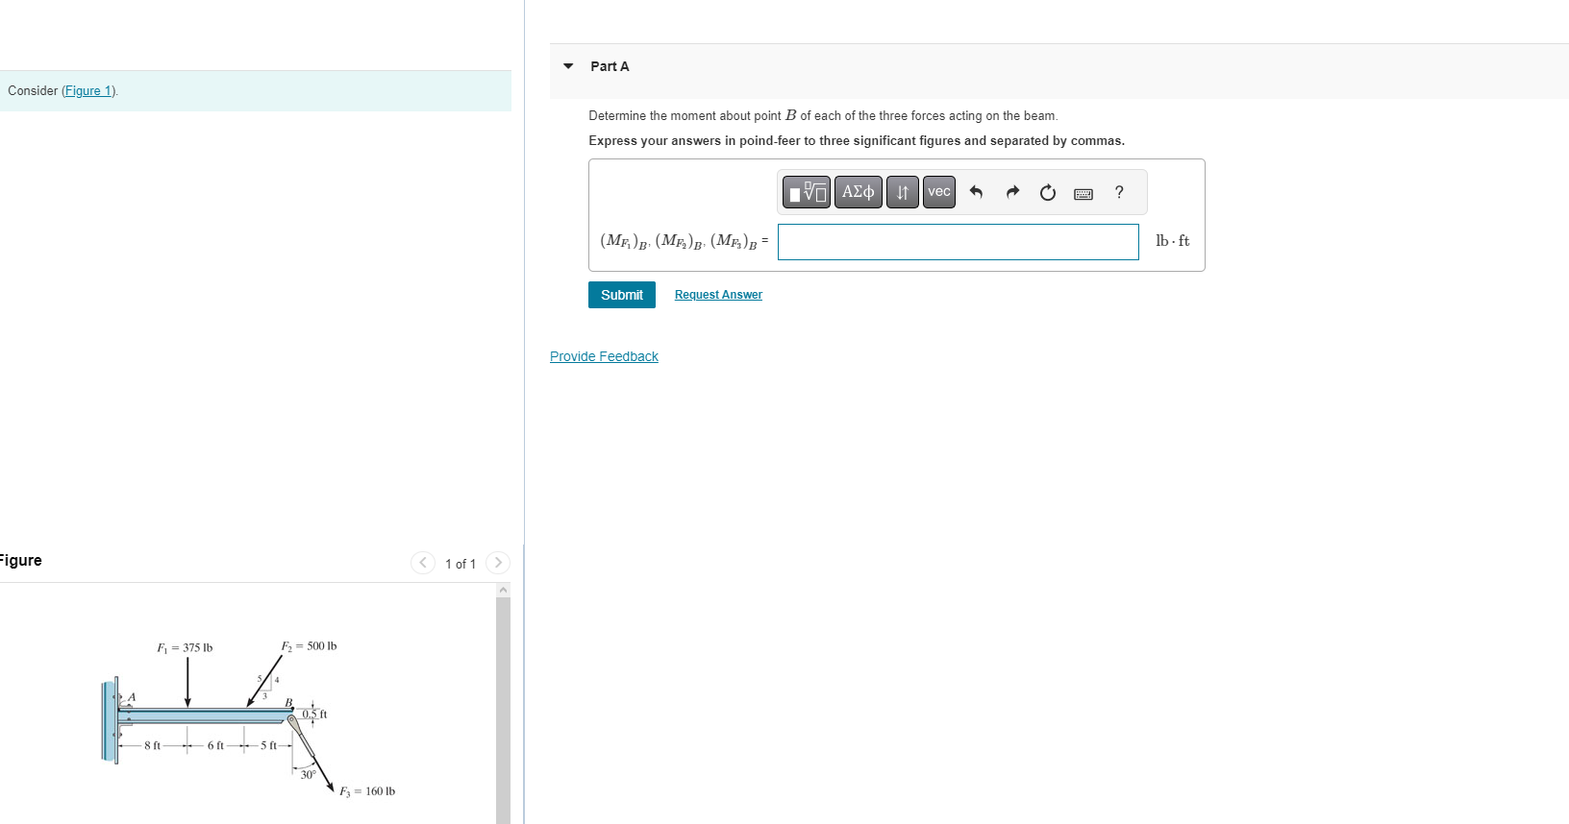The width and height of the screenshot is (1569, 824).
Task: Click the 'F3 = 160 lb' label
Action: pos(367,791)
